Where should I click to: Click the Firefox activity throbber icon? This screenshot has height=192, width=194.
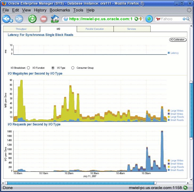(x=189, y=10)
